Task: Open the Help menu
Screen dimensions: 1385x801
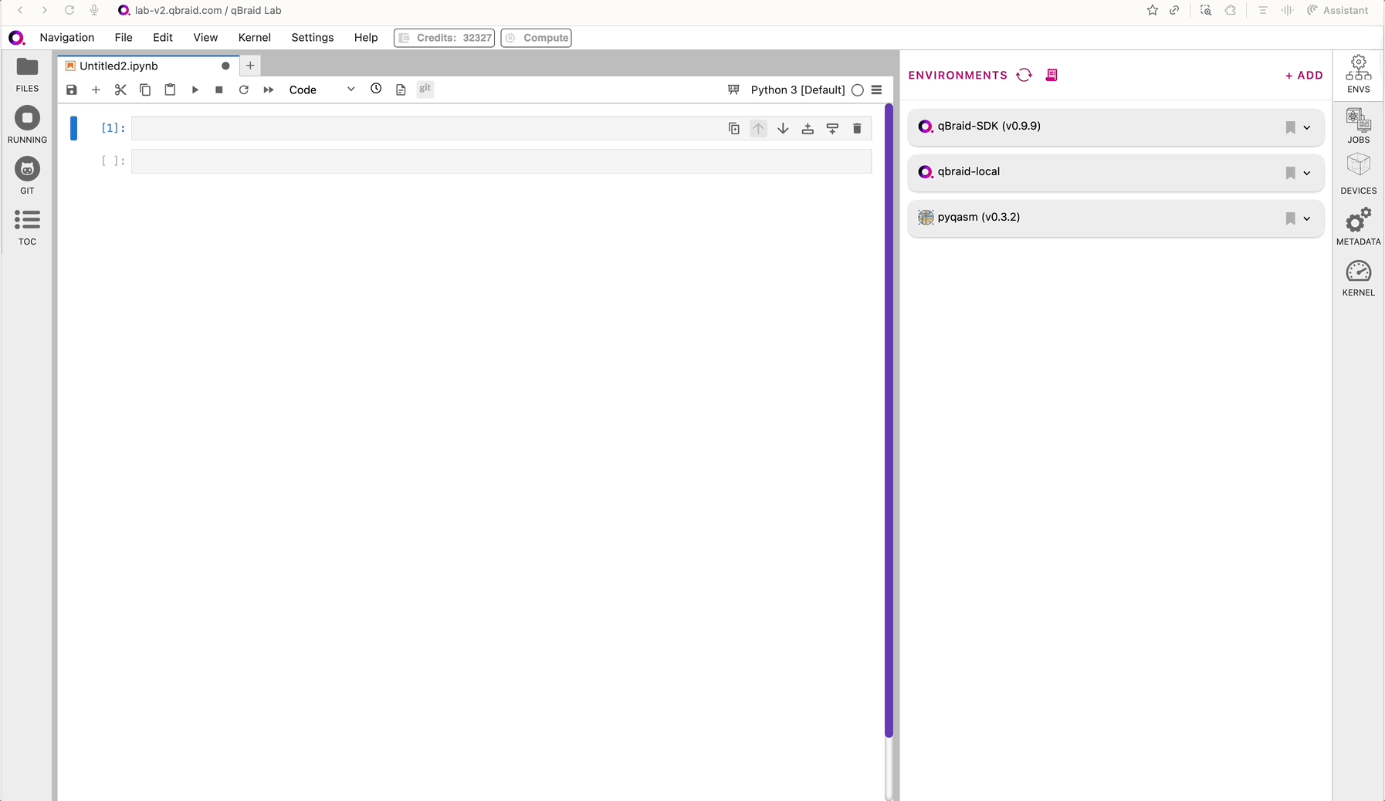Action: 366,37
